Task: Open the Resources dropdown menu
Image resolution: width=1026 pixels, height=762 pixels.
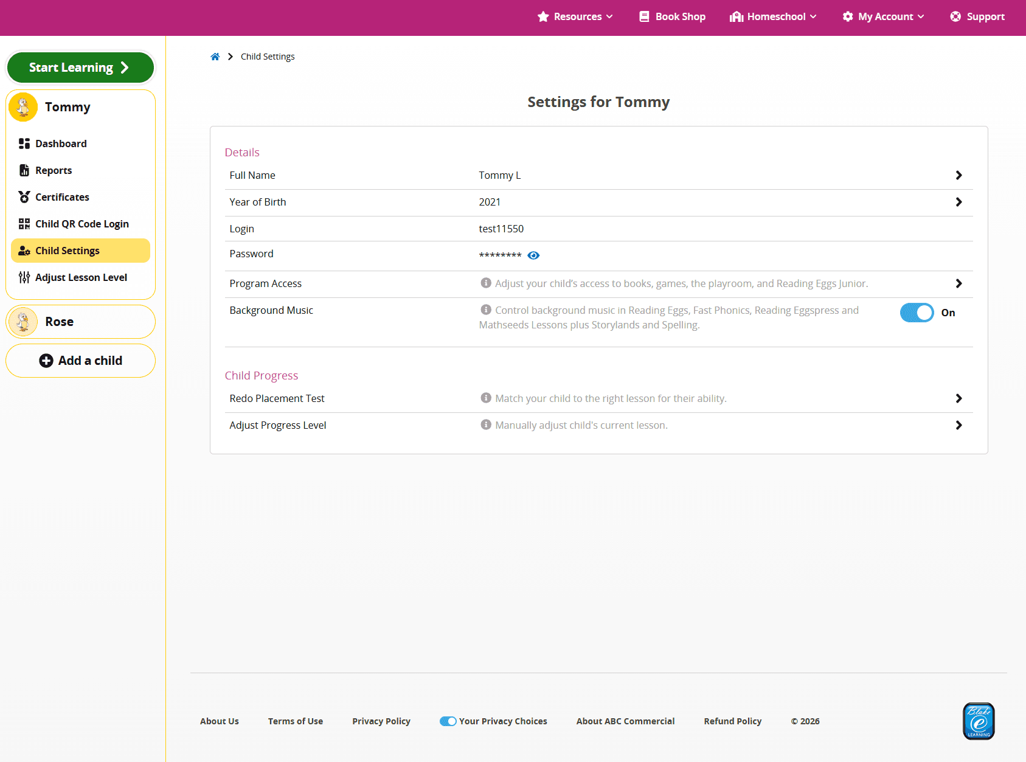Action: point(575,16)
